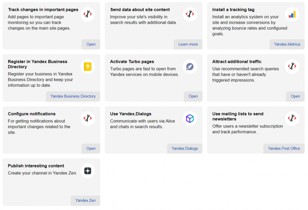
Task: Follow the Yandex Business Directory link
Action: [x=73, y=96]
